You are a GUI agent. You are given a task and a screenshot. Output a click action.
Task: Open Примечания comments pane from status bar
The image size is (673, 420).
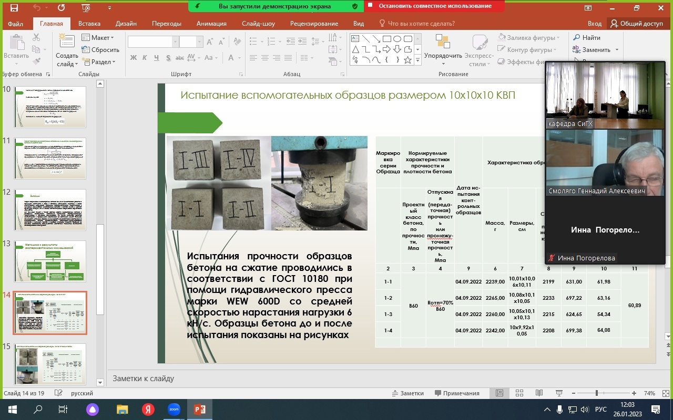(456, 393)
